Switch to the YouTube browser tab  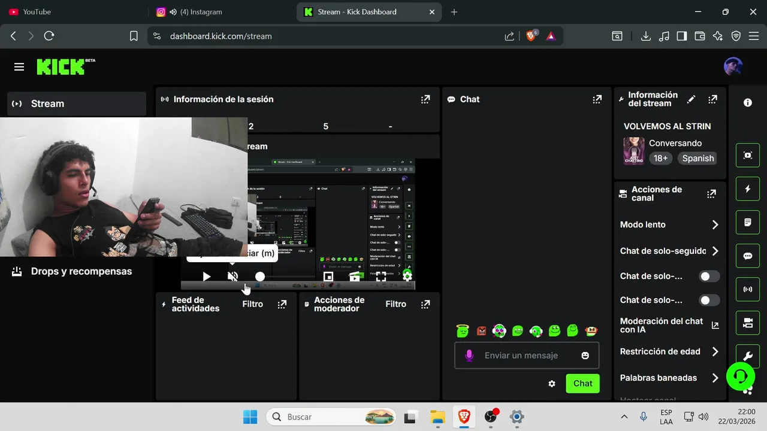pos(74,12)
